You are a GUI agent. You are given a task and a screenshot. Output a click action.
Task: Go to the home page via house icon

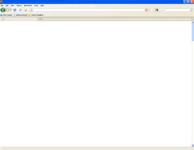click(x=26, y=10)
